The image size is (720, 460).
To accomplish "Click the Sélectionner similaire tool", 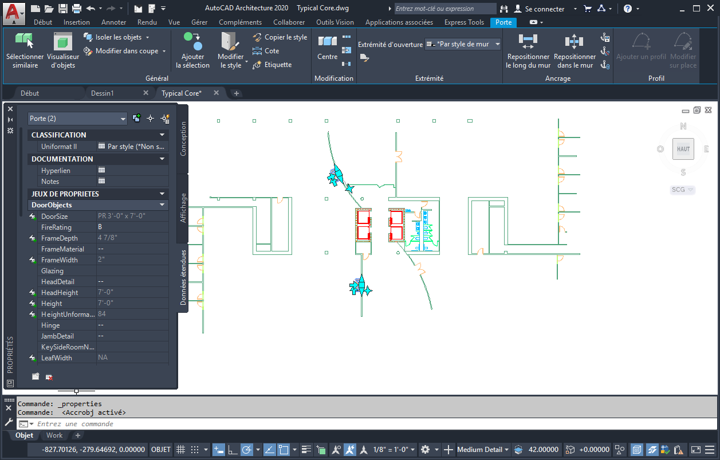I will point(25,51).
